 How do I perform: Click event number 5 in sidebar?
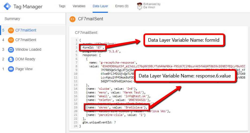tap(3, 30)
